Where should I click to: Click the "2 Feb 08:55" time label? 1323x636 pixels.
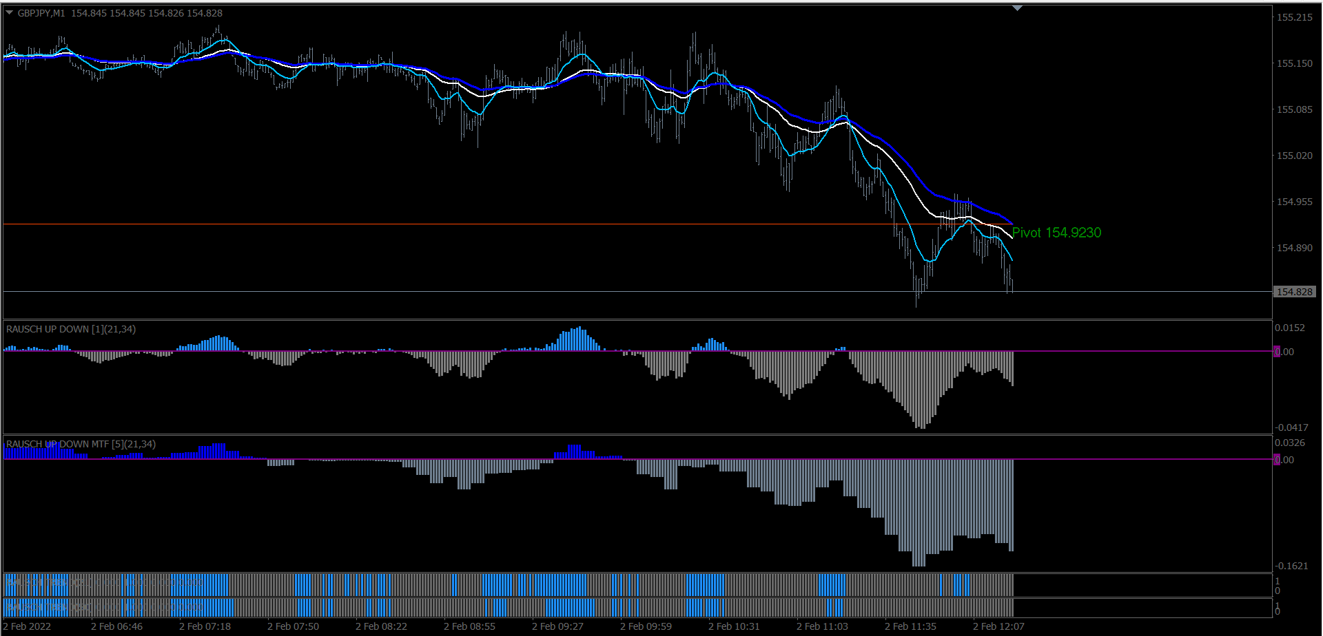(469, 626)
